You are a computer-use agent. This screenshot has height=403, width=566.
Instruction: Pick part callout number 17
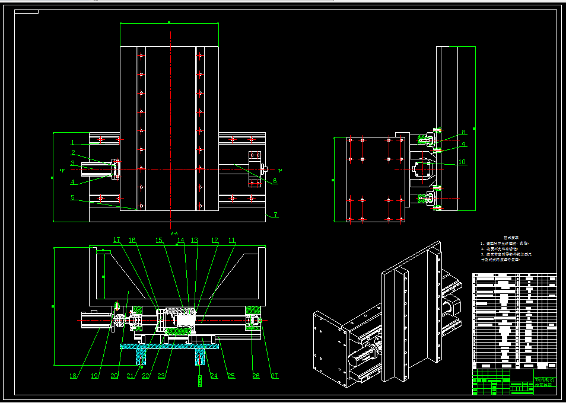116,239
